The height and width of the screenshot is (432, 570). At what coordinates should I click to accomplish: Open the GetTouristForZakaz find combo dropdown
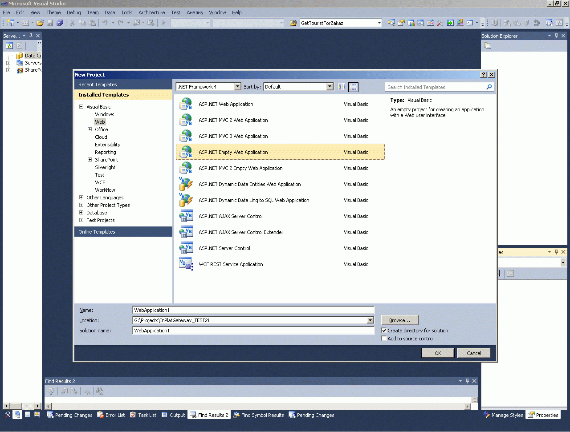click(379, 23)
